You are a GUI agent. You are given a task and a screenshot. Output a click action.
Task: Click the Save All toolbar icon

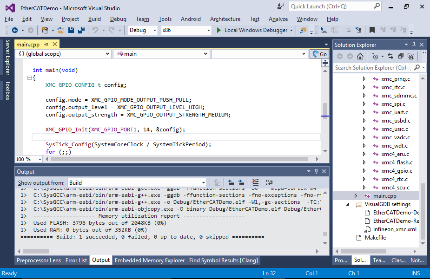point(81,30)
